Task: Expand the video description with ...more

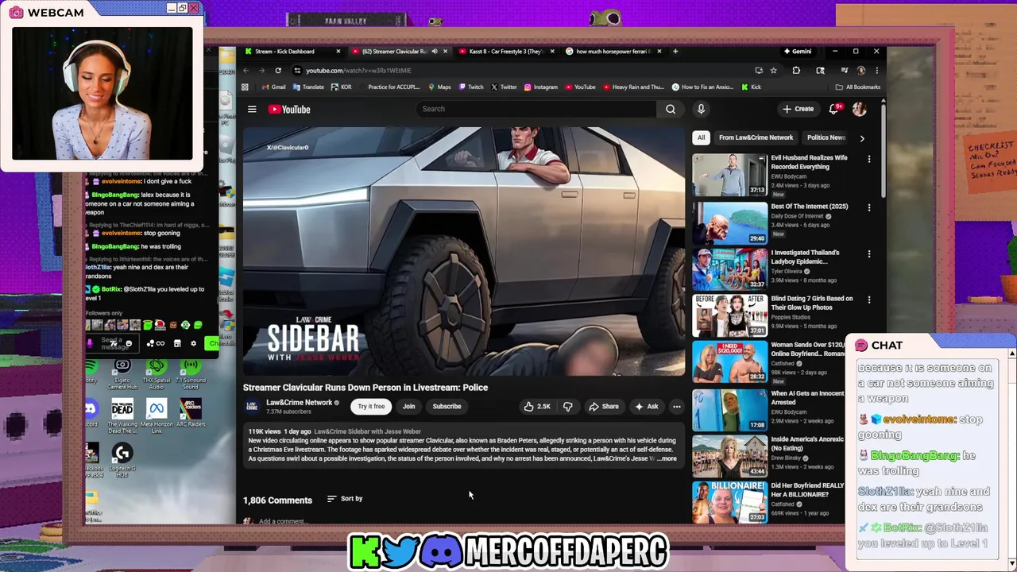Action: tap(666, 458)
